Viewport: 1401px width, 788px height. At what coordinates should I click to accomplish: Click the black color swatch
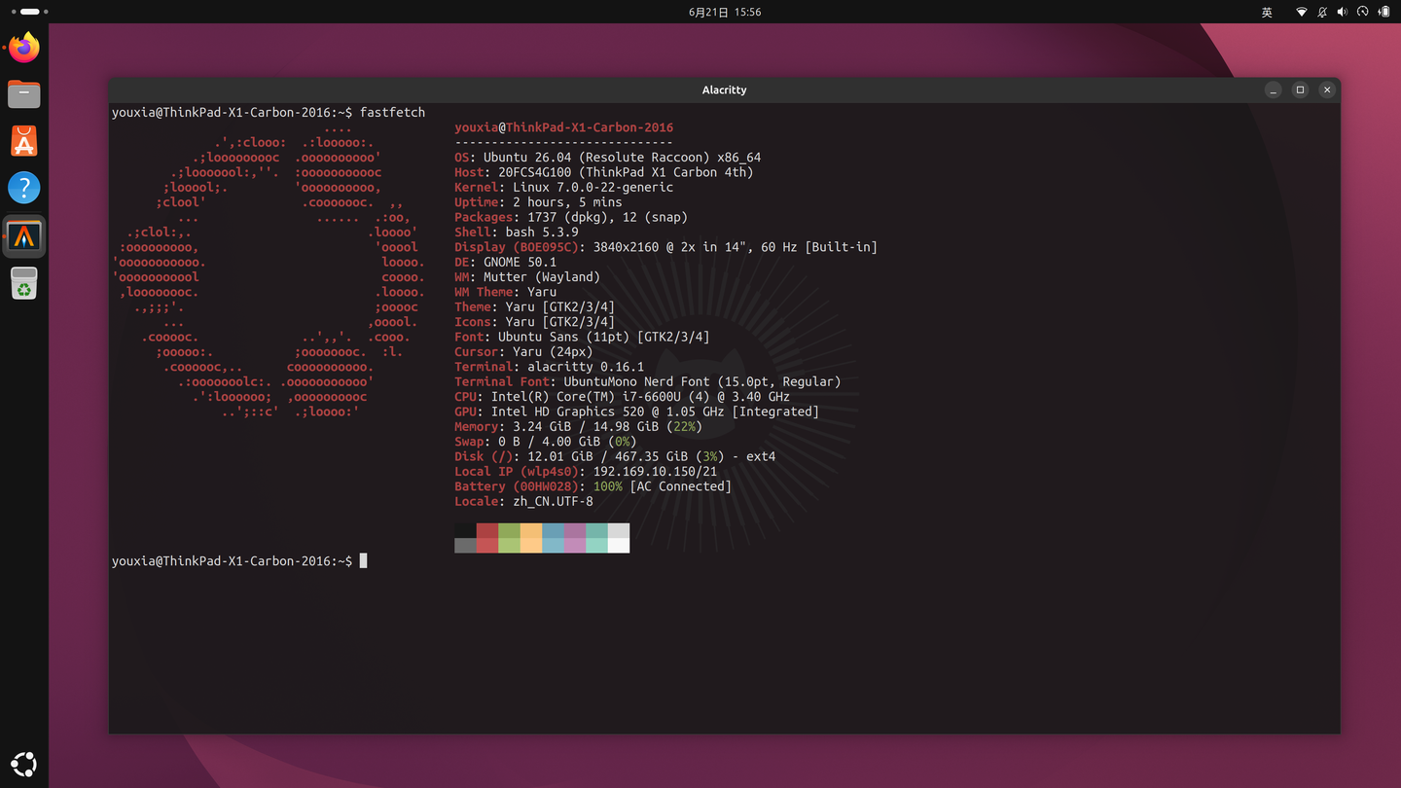pyautogui.click(x=465, y=531)
